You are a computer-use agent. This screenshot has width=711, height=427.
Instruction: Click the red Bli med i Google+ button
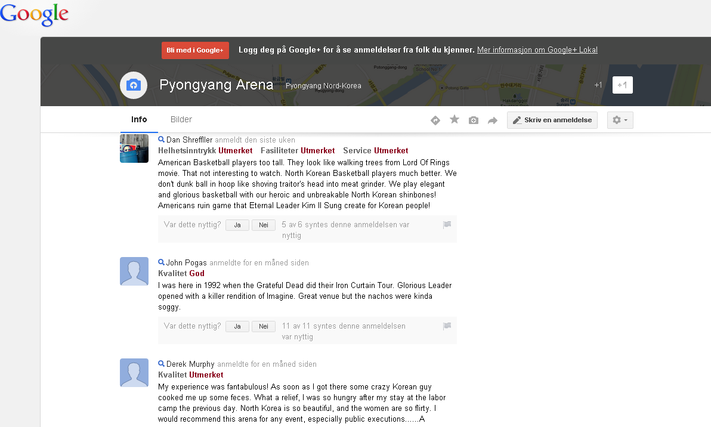pyautogui.click(x=195, y=50)
